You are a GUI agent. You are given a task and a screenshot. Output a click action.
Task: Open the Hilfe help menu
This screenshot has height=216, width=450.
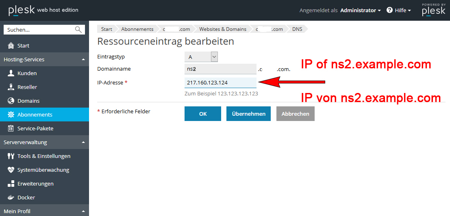[399, 10]
